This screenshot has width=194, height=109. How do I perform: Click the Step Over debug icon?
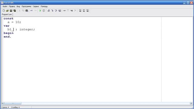coord(52,11)
